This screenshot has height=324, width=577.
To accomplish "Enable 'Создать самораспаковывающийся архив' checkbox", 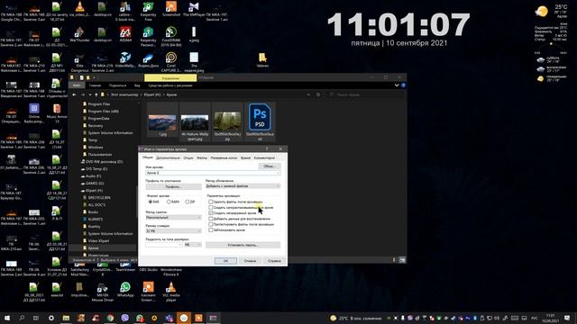I will pos(210,207).
